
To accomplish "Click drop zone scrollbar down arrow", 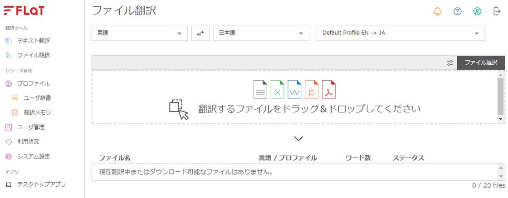I will click(501, 119).
